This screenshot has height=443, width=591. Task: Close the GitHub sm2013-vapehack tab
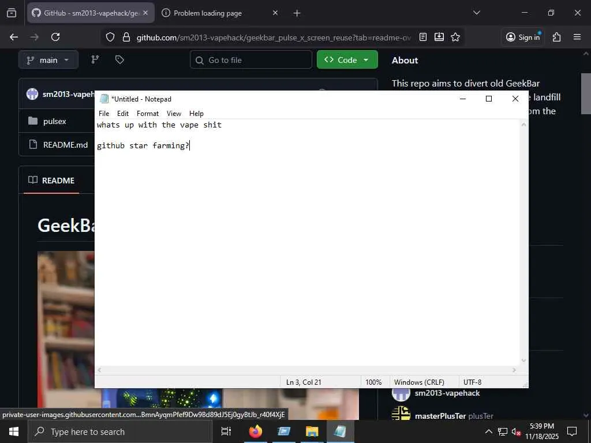click(145, 13)
